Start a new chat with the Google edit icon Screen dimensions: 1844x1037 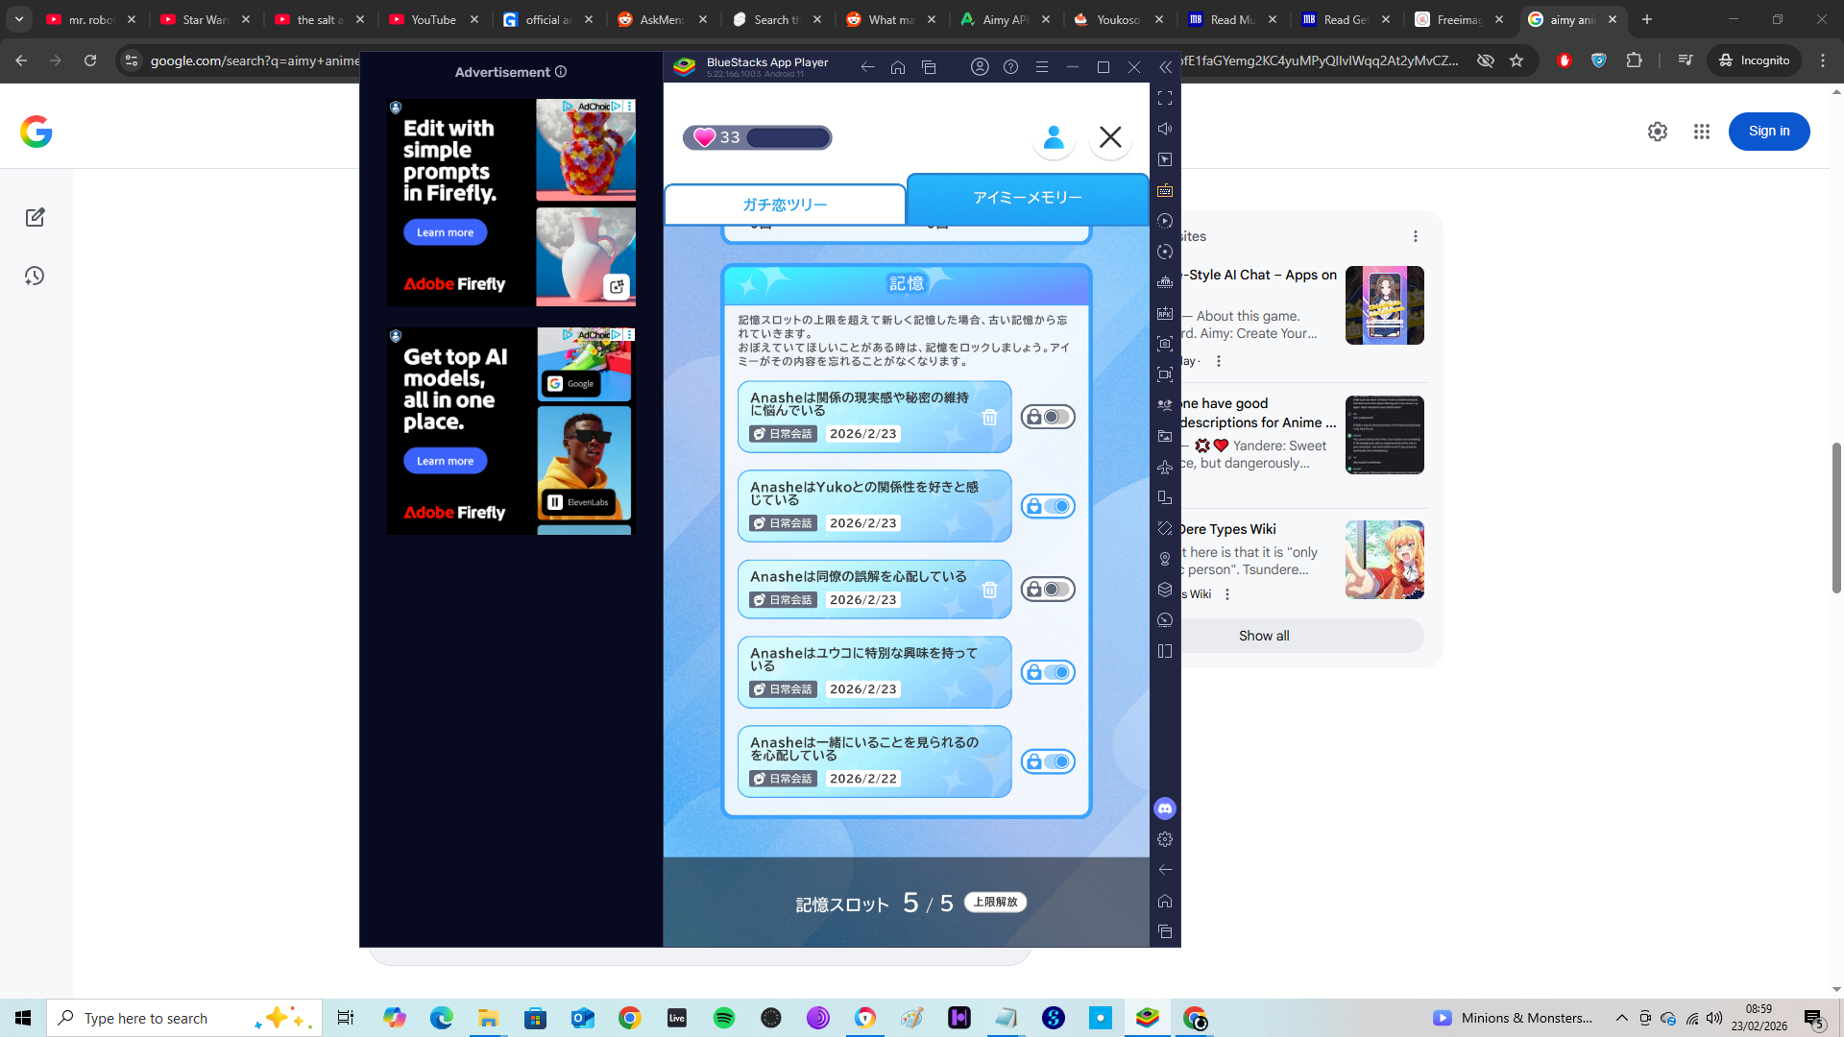tap(36, 217)
